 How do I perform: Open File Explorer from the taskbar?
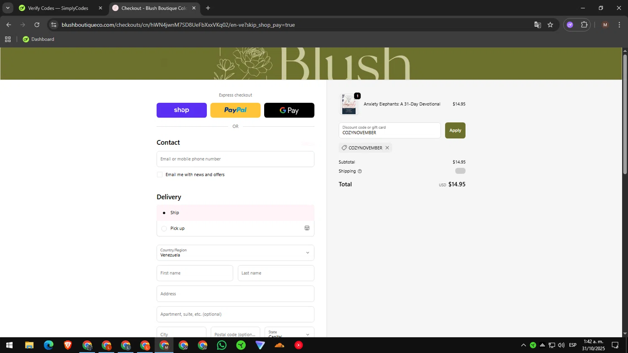tap(29, 345)
